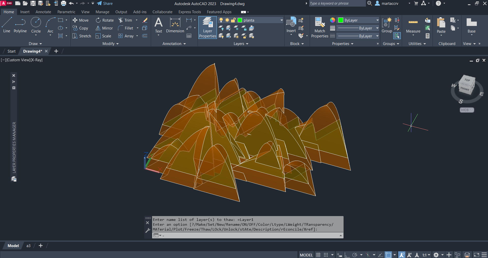Screen dimensions: 488x258
Task: Click the Share button
Action: click(x=105, y=4)
